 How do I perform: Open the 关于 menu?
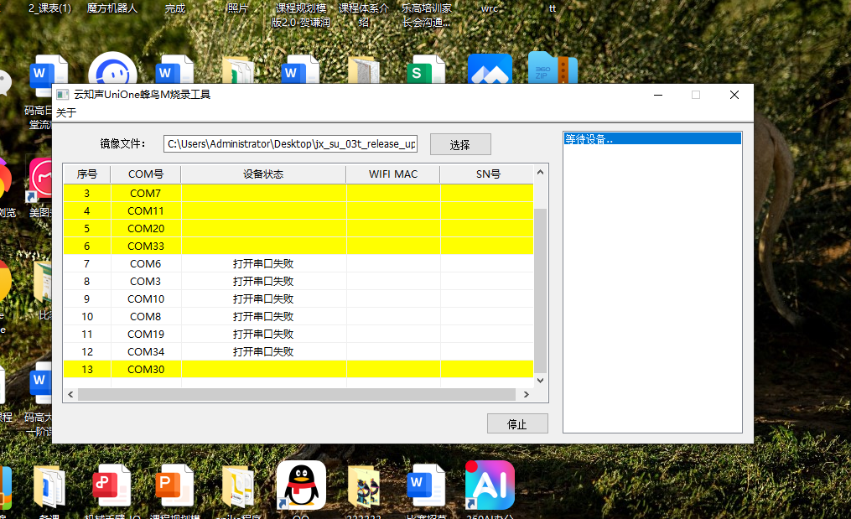65,112
